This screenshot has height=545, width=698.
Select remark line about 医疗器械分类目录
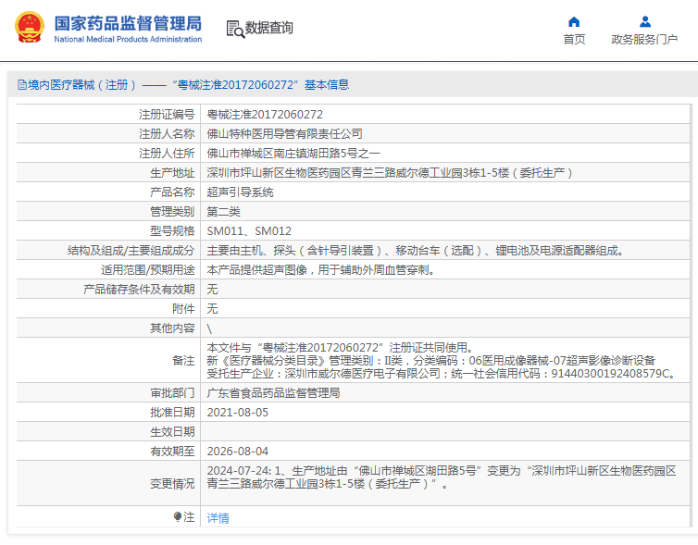coord(430,360)
